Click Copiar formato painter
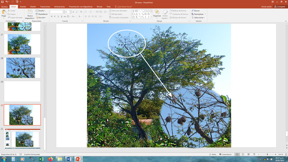 (x=15, y=18)
